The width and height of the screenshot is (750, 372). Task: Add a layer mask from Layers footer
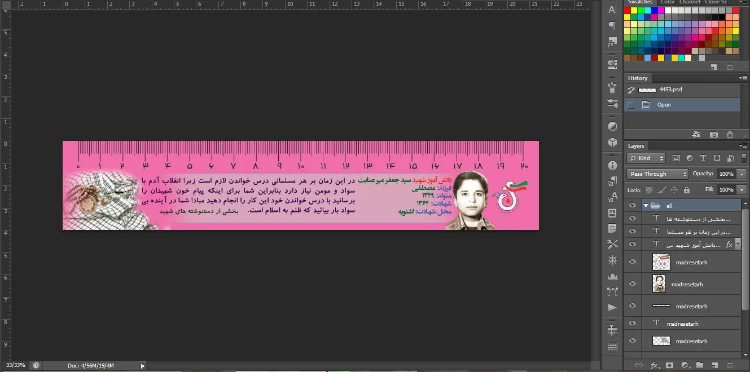point(669,365)
